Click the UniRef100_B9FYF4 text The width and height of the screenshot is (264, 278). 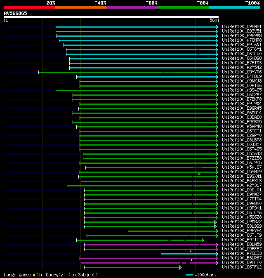[x=242, y=231]
